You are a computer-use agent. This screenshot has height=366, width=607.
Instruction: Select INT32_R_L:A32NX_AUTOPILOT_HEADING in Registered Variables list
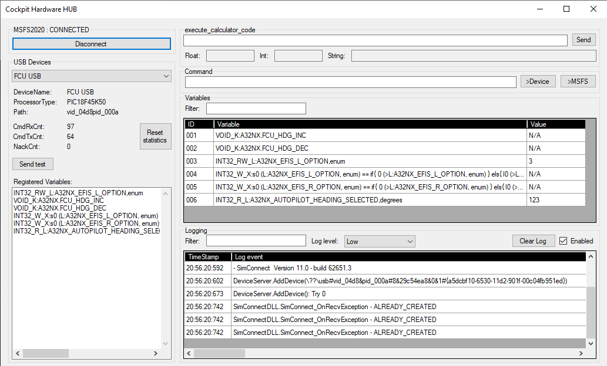[86, 231]
